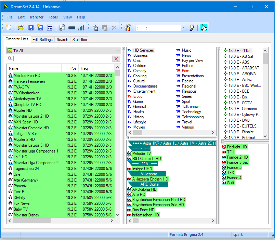Open the print list report icon
This screenshot has width=275, height=240.
coord(50,28)
